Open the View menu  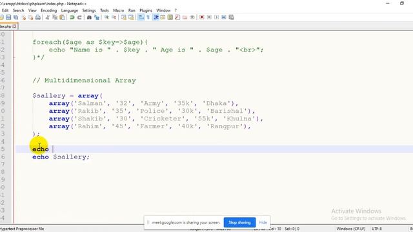(x=32, y=10)
